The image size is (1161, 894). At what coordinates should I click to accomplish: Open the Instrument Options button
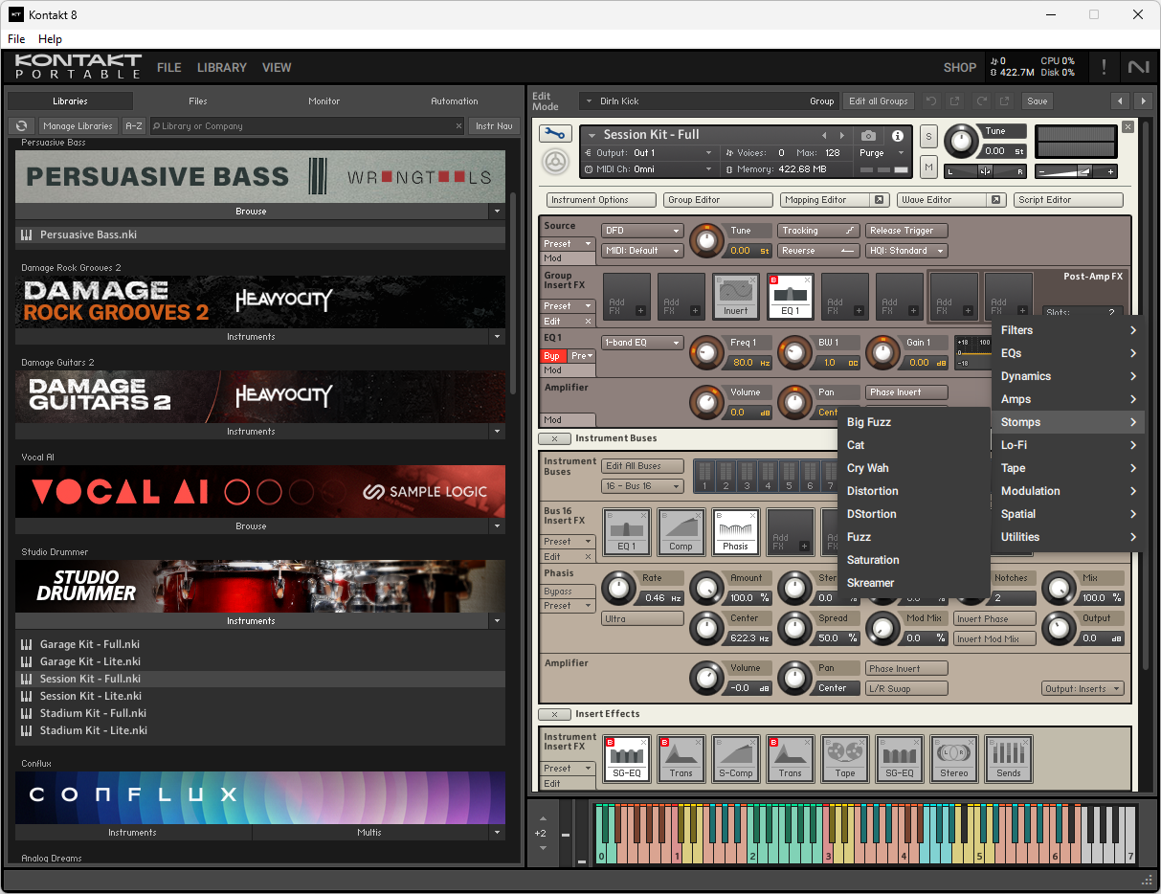tap(601, 200)
